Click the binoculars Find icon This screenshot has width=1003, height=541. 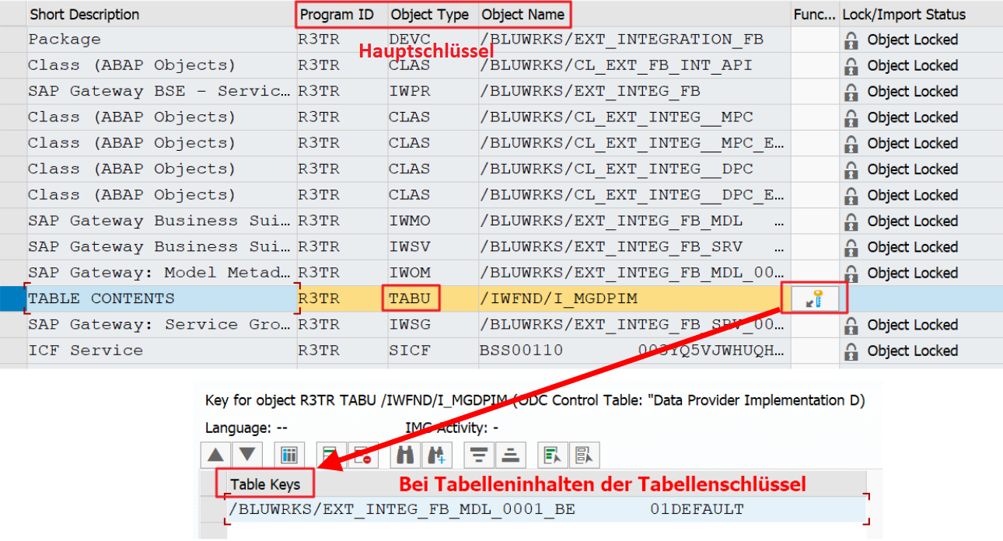point(405,455)
